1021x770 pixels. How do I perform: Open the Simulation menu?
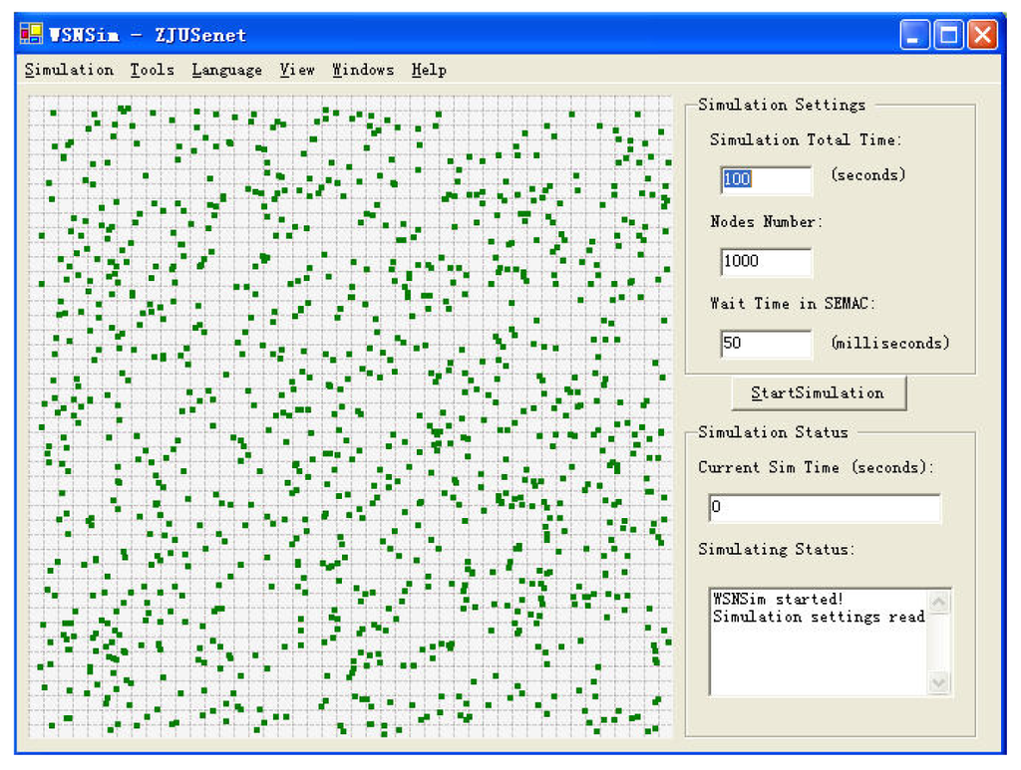click(69, 70)
